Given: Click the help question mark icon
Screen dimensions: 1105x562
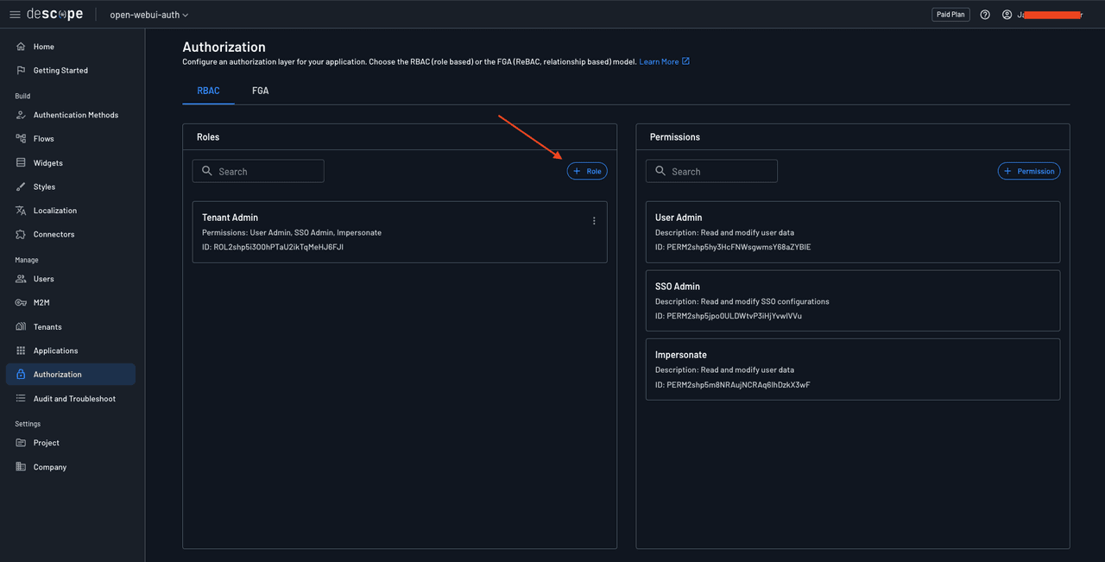Looking at the screenshot, I should [x=985, y=15].
